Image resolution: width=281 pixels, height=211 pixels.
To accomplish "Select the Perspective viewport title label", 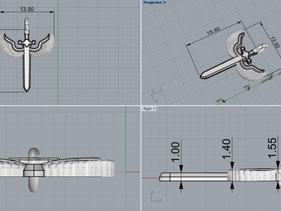I will (x=152, y=2).
